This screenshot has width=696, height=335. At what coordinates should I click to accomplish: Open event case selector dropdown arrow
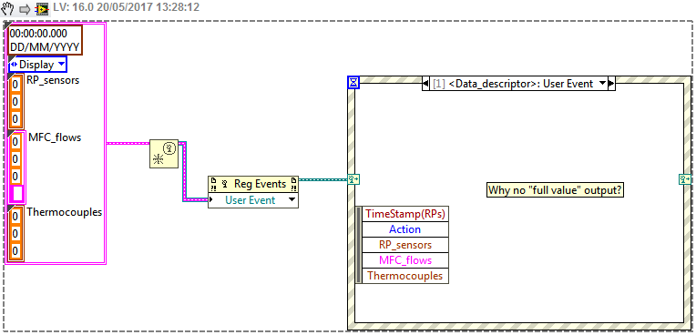tap(602, 84)
